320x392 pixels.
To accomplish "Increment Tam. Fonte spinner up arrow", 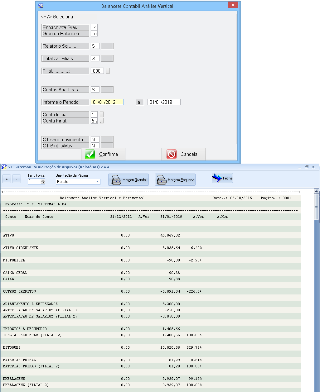I will click(x=43, y=180).
